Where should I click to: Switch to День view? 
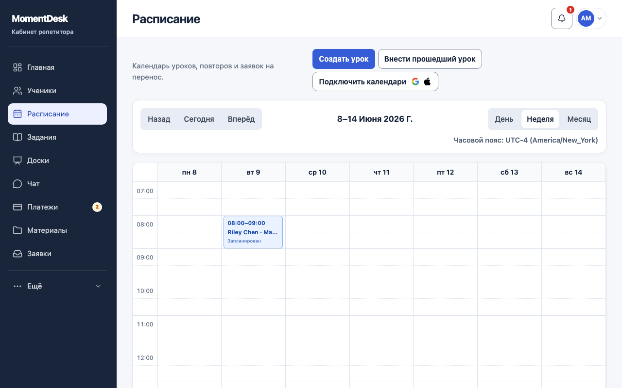point(504,119)
